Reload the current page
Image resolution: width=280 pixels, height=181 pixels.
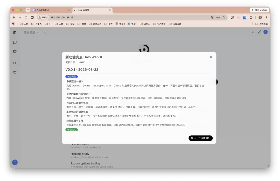point(26,18)
